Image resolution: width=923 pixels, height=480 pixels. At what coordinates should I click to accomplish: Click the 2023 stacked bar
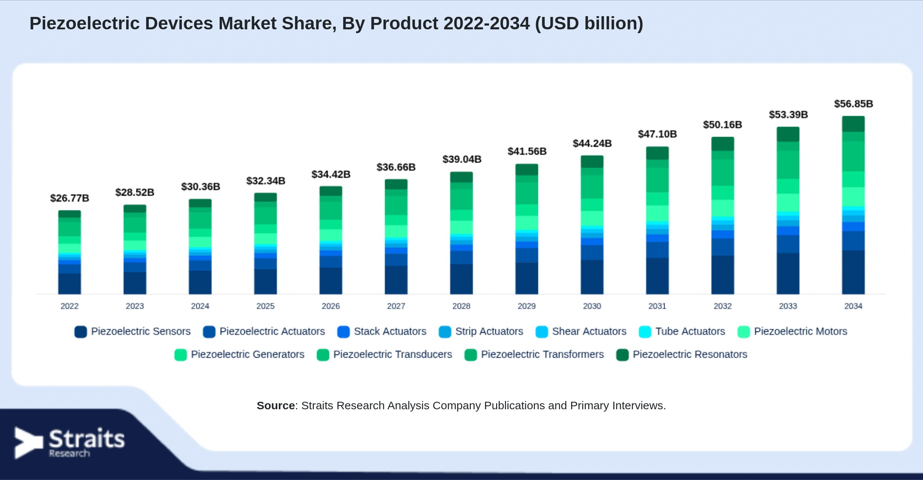pos(135,249)
